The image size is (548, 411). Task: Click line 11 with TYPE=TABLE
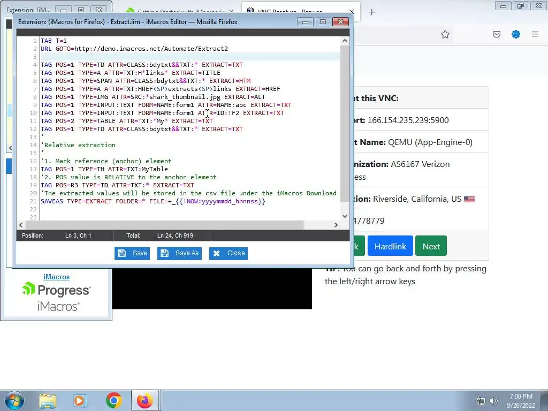click(x=126, y=121)
